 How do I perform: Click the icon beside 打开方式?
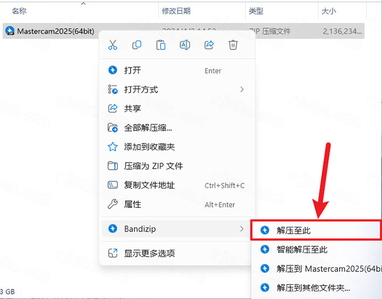click(x=113, y=89)
